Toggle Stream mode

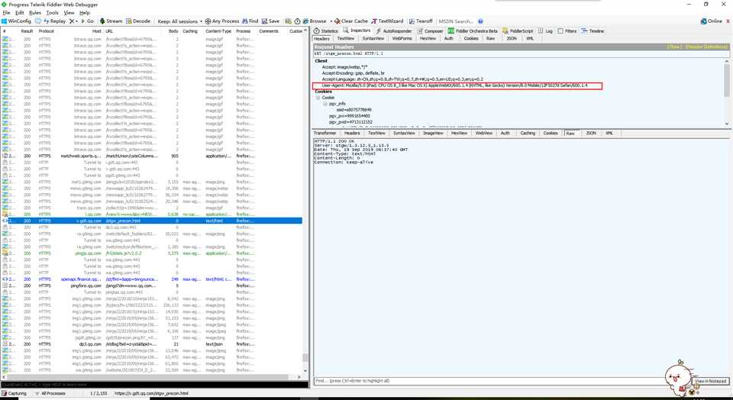tap(111, 21)
